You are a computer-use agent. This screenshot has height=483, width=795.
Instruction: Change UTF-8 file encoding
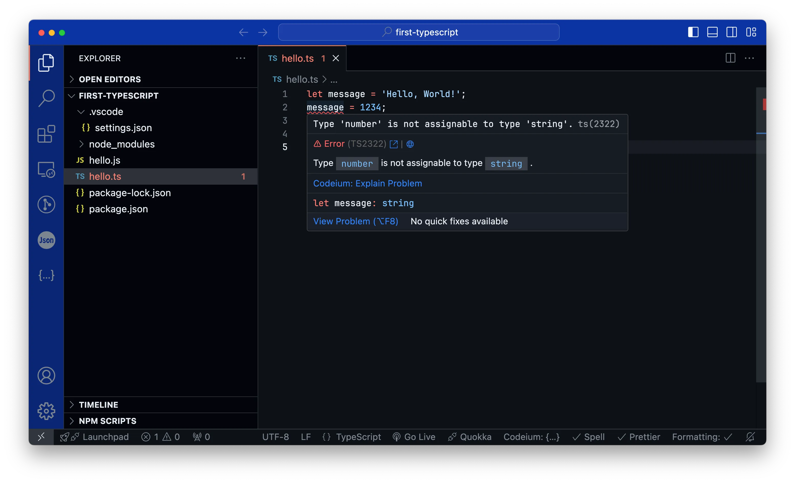pos(276,437)
